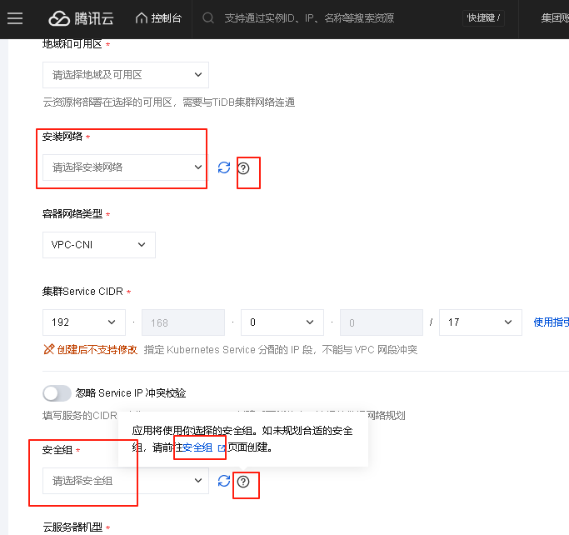
Task: Toggle 忽略 Service IP 冲突校验 switch
Action: pyautogui.click(x=57, y=392)
